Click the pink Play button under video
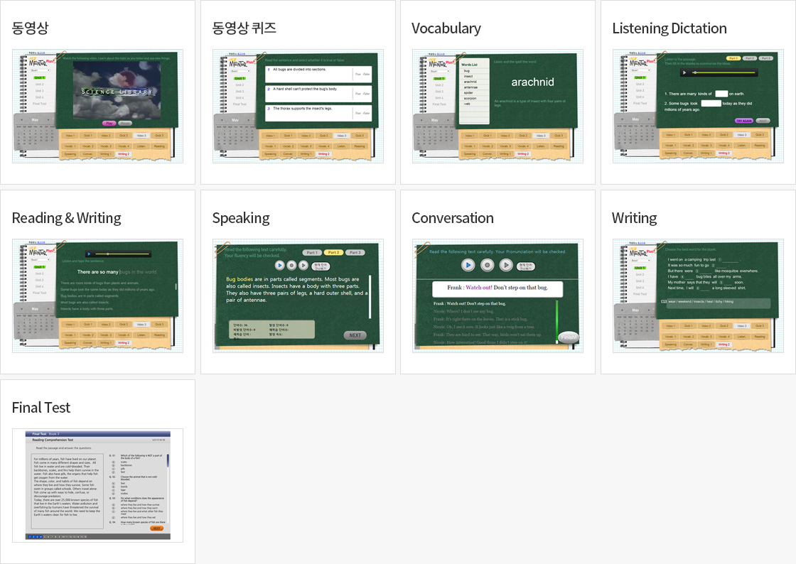This screenshot has height=564, width=796. click(109, 123)
